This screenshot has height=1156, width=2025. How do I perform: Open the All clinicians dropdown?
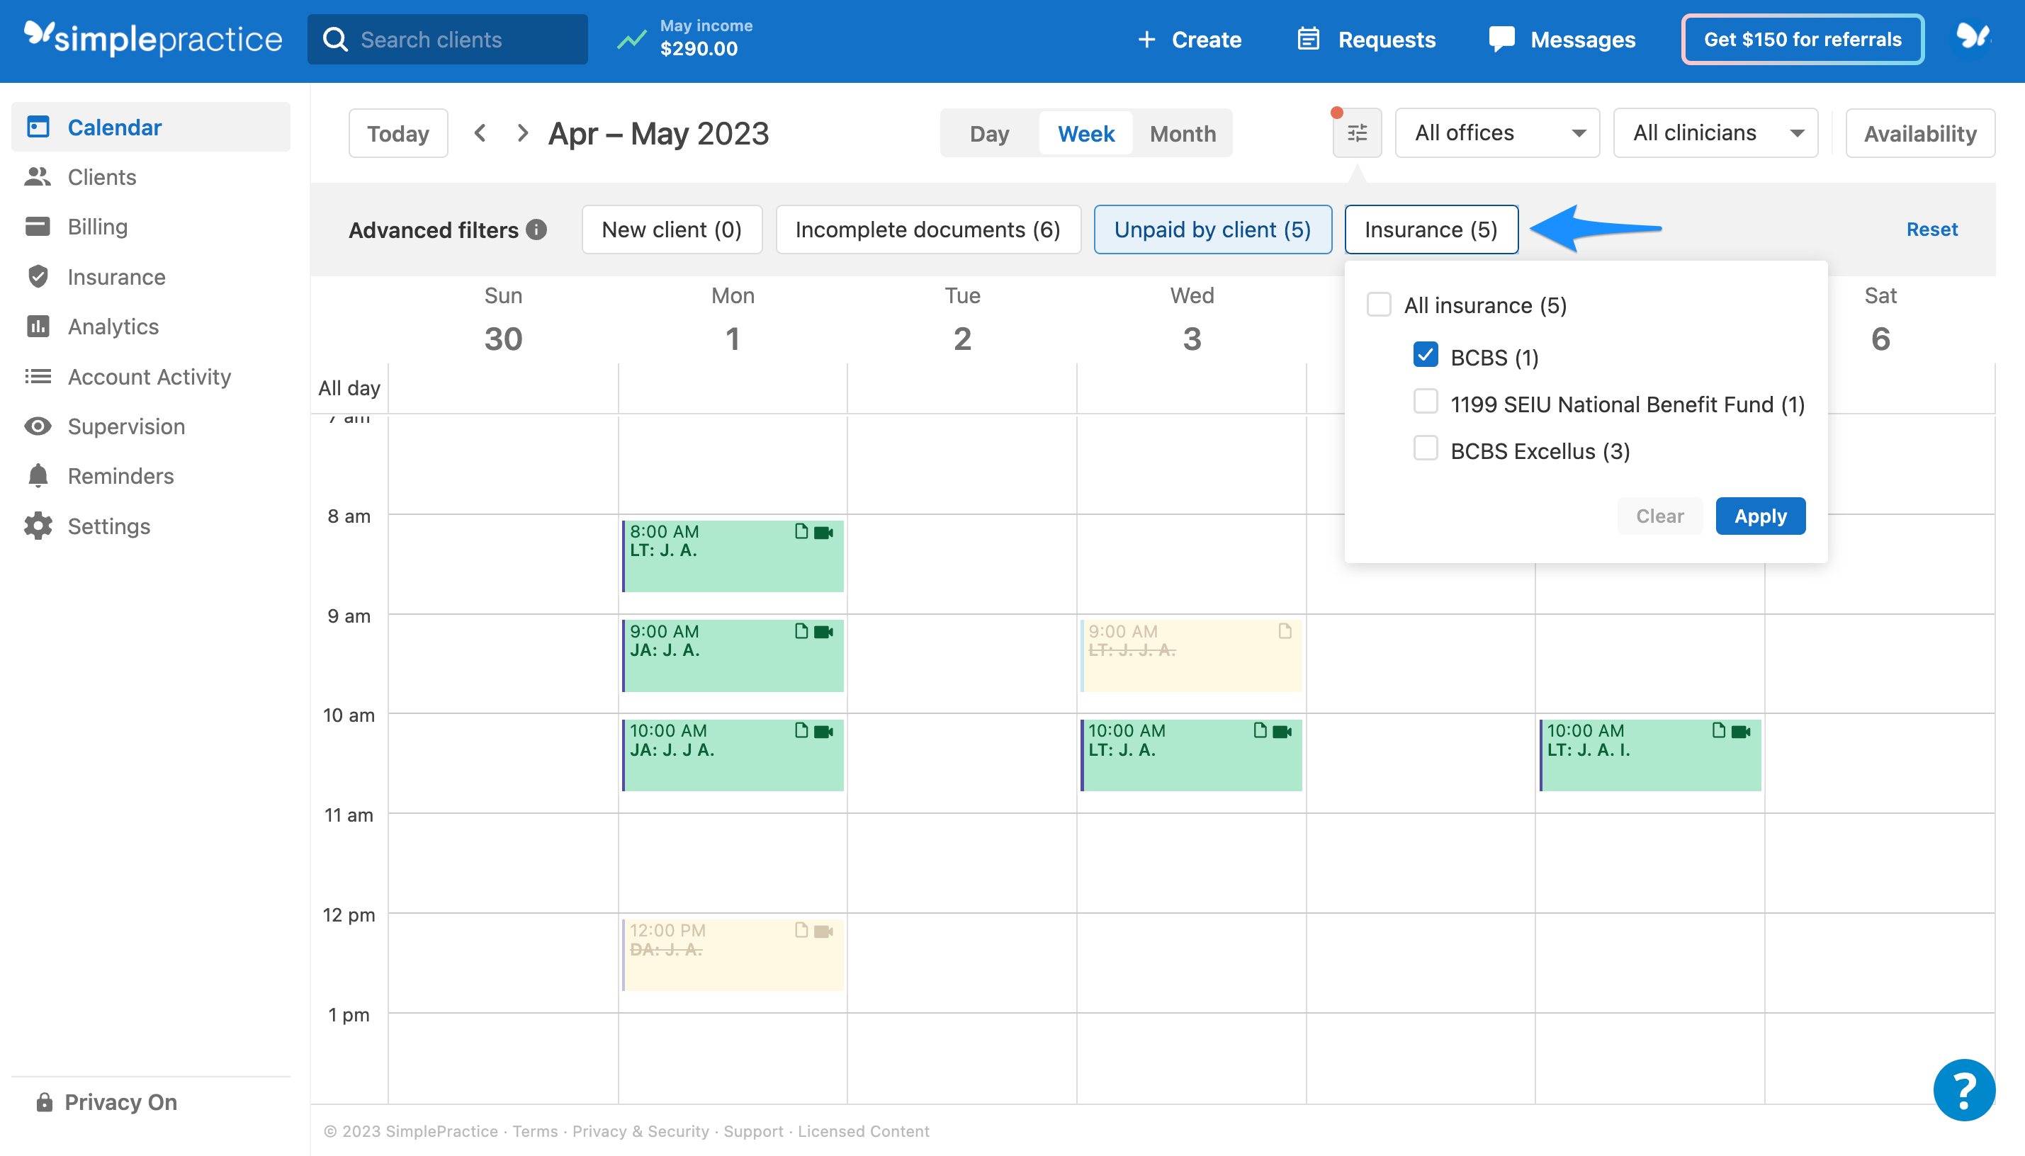(1715, 132)
